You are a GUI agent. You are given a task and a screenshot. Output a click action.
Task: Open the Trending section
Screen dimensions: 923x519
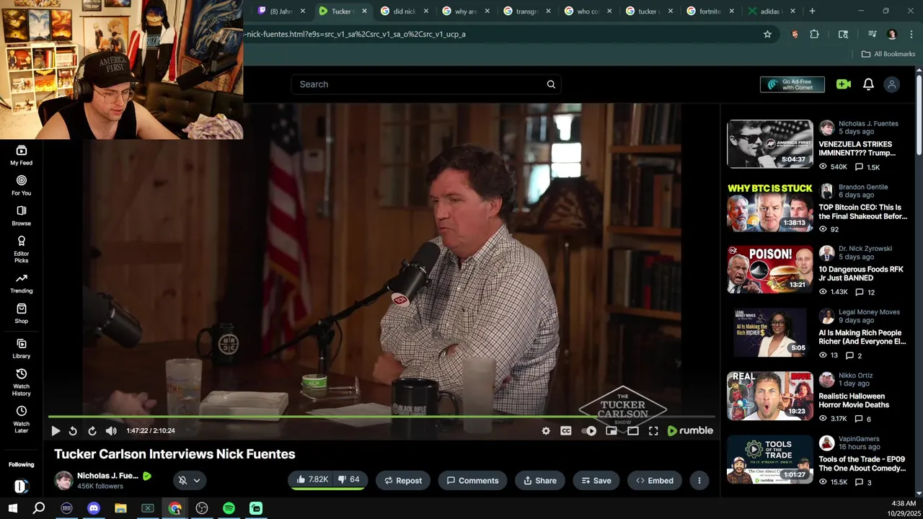click(x=21, y=283)
